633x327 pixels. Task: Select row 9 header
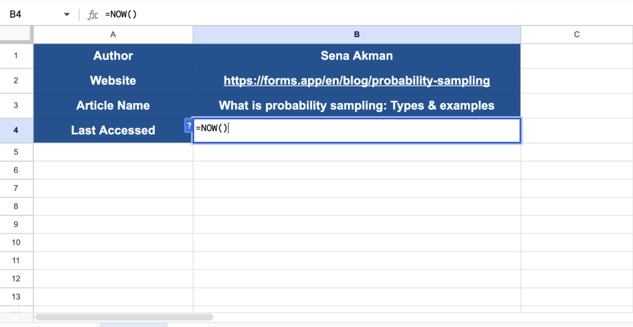[x=16, y=224]
